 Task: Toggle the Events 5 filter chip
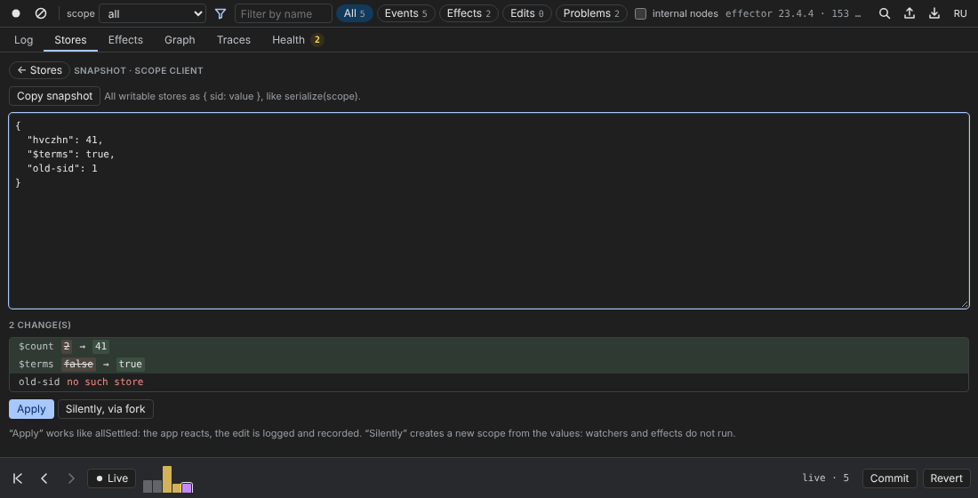(x=406, y=13)
